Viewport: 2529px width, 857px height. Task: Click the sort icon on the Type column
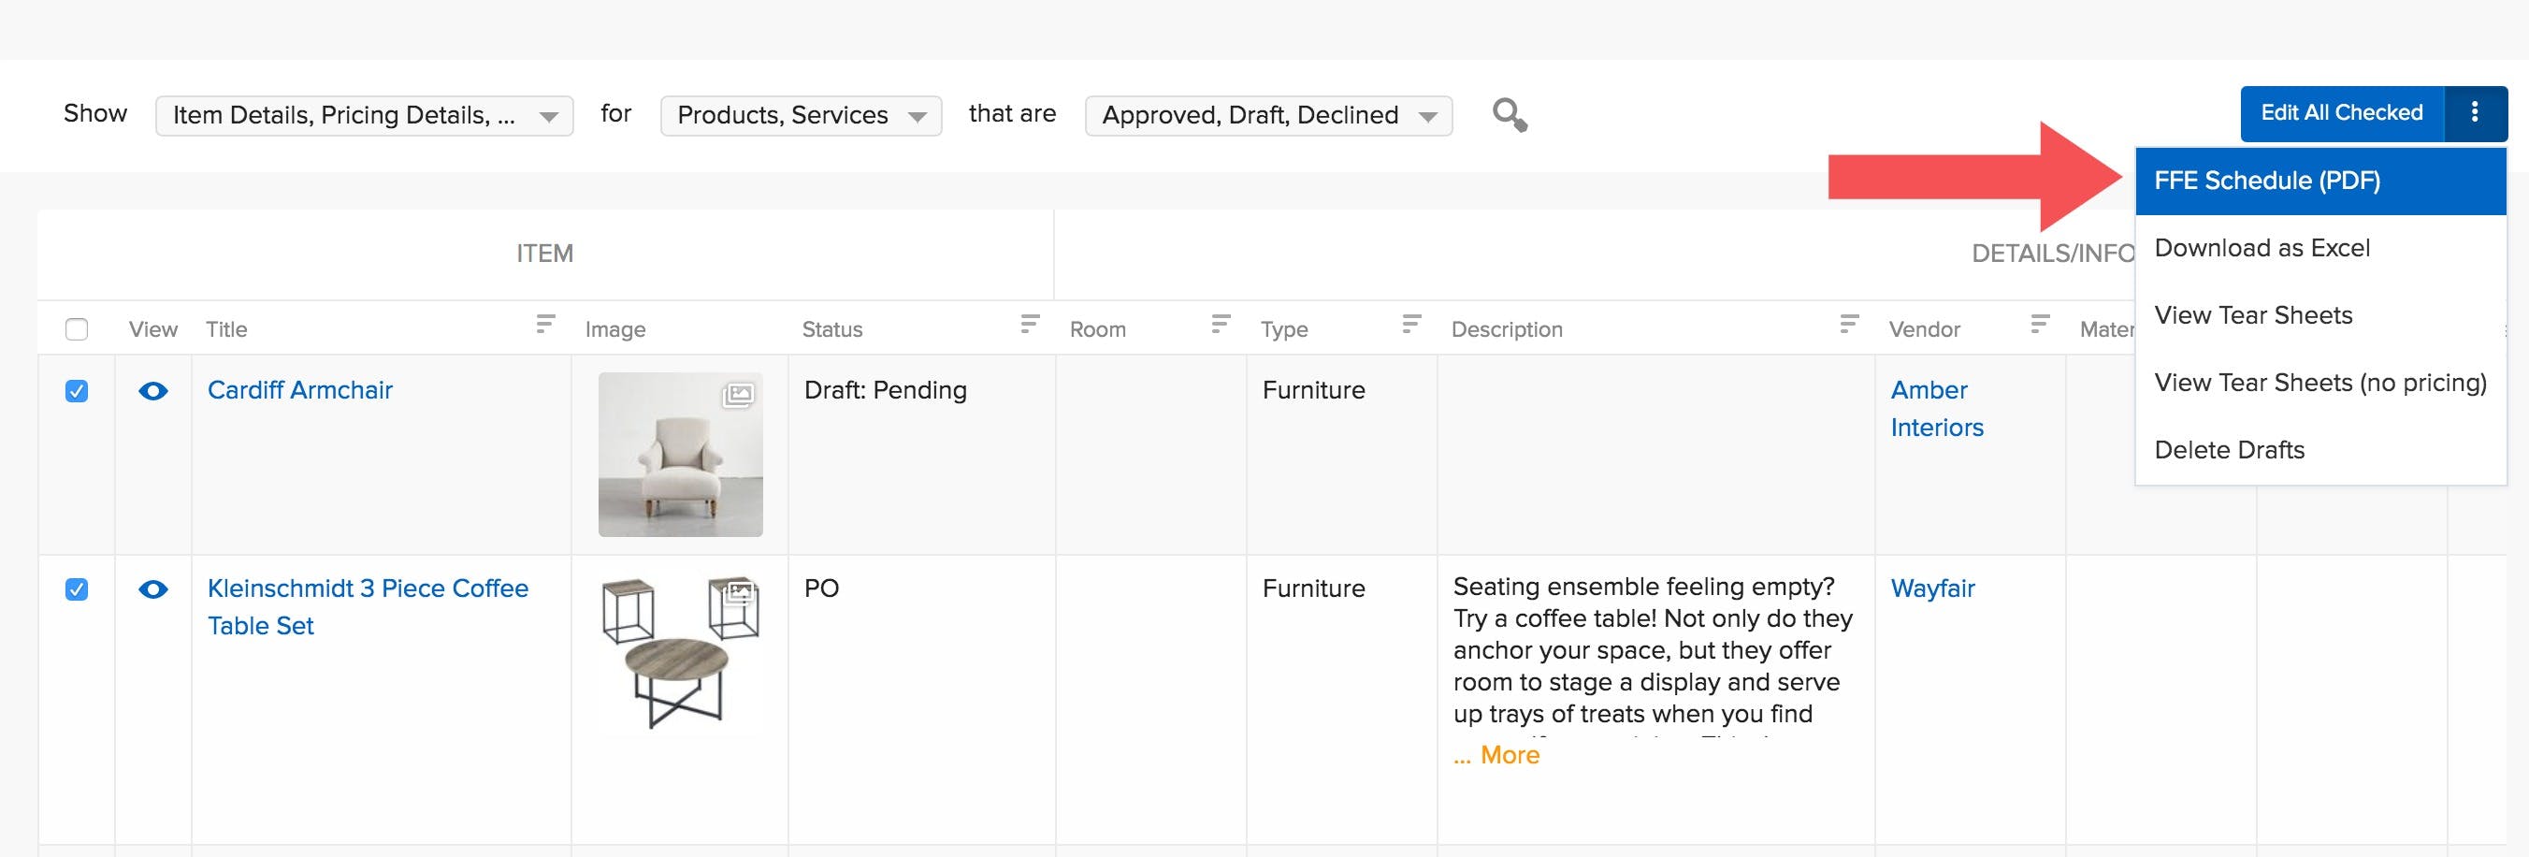coord(1410,324)
